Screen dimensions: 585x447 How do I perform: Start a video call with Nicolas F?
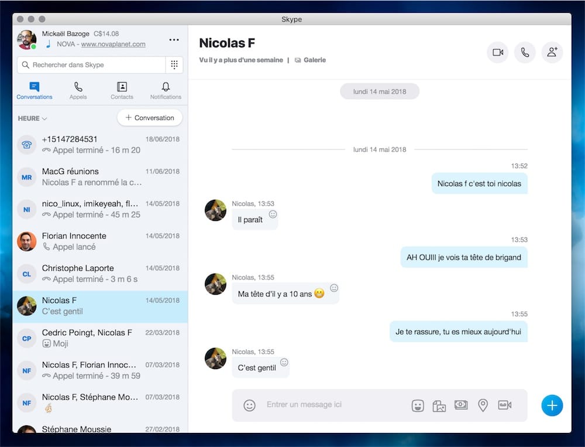pos(498,52)
